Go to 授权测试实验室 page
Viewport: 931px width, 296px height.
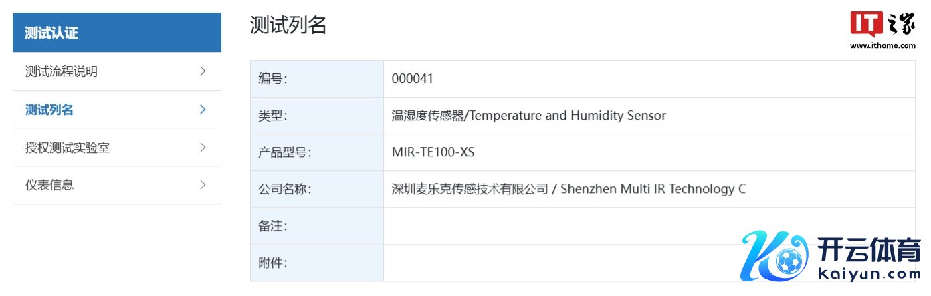point(68,148)
